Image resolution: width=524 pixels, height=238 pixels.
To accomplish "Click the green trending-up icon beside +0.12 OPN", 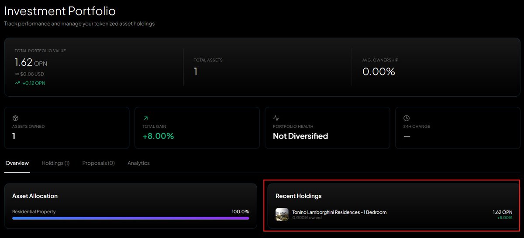I will click(x=17, y=83).
